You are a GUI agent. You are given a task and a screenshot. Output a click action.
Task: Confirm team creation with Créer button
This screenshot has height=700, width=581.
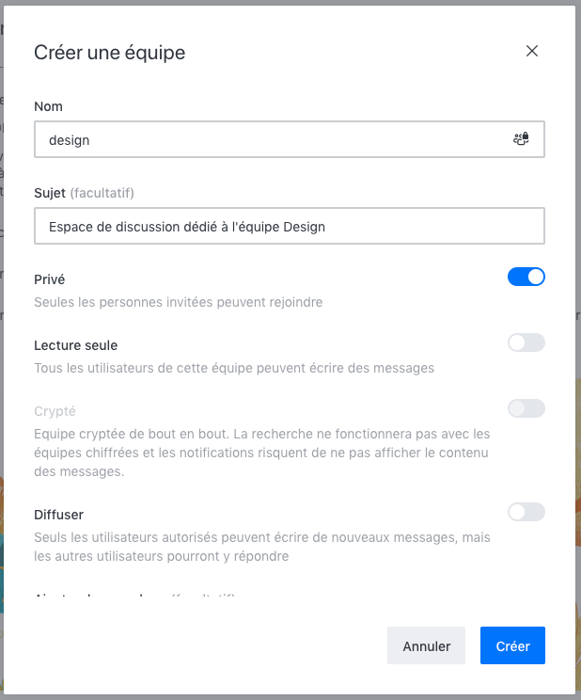coord(512,645)
